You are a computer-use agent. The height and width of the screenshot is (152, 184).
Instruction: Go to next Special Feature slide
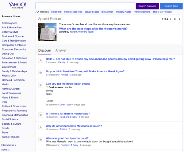pos(179,19)
